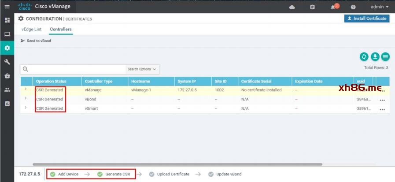The height and width of the screenshot is (182, 395).
Task: Open the Tools wrench icon in sidebar
Action: coord(7,62)
